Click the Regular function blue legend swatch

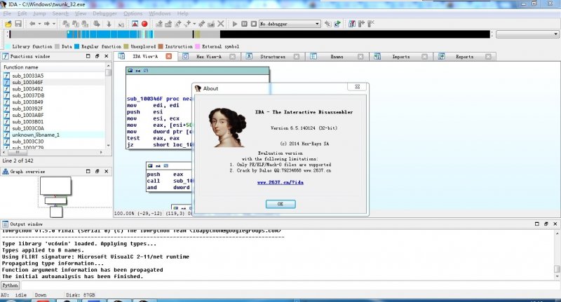click(x=76, y=46)
